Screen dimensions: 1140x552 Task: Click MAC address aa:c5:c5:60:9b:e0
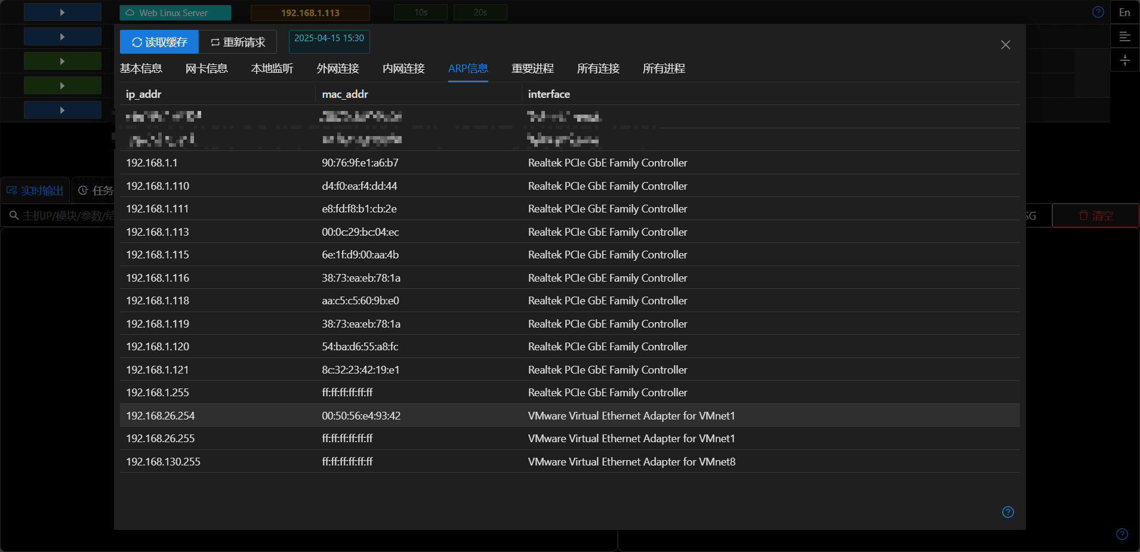tap(361, 301)
